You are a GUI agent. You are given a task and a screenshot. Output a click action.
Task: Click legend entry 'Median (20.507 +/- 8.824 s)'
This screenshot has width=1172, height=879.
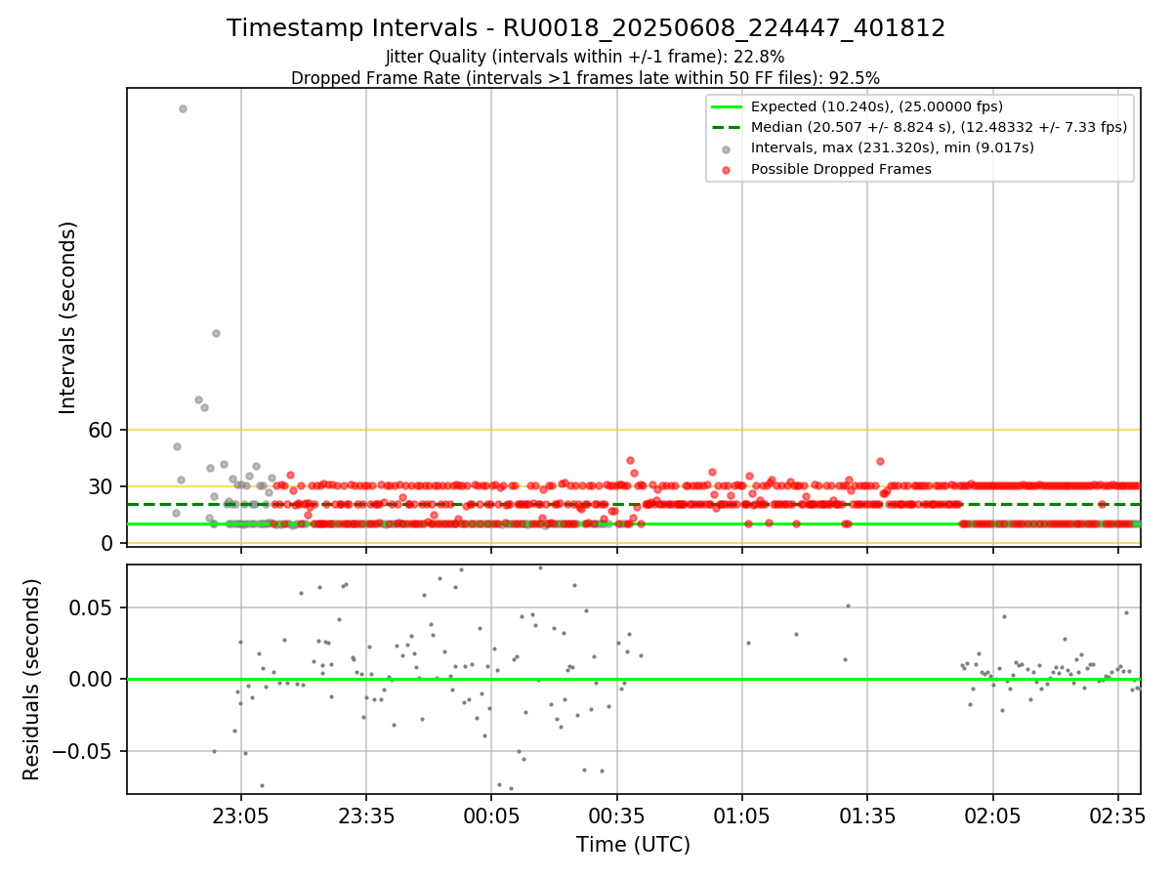coord(939,127)
